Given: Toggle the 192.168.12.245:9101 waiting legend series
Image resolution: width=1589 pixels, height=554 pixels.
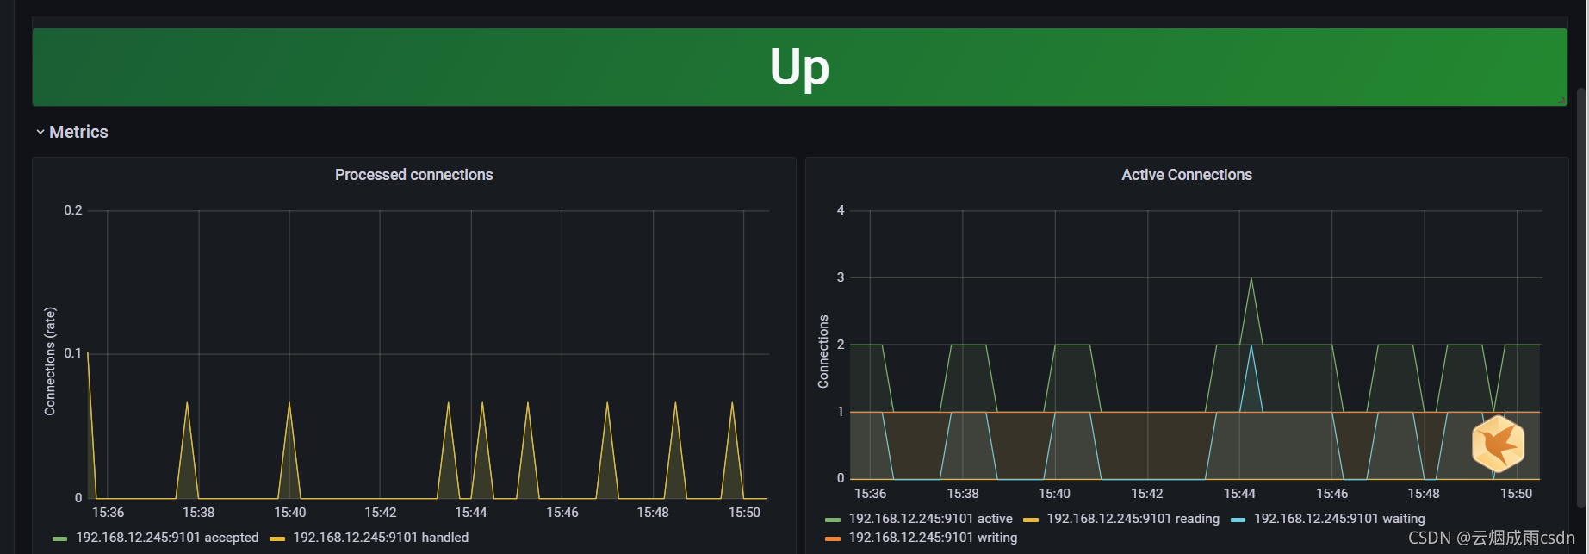Looking at the screenshot, I should (x=1339, y=519).
